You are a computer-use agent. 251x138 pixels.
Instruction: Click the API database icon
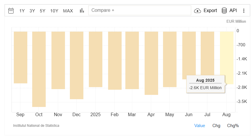[224, 11]
